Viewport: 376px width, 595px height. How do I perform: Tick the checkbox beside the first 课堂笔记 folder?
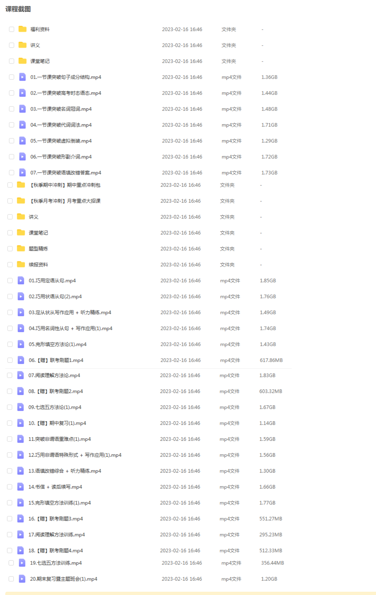pos(12,61)
